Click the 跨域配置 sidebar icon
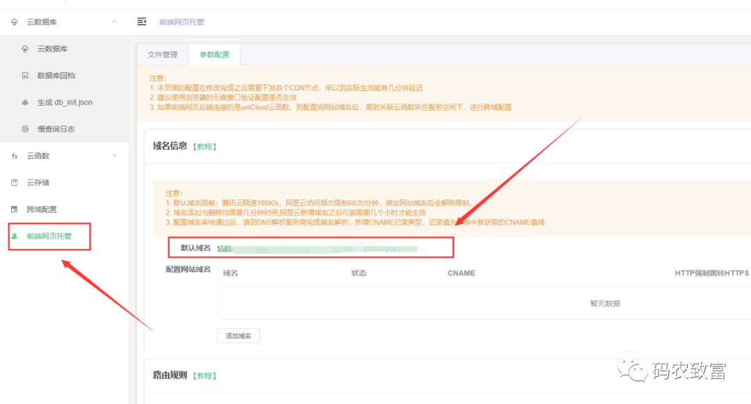The width and height of the screenshot is (751, 404). pyautogui.click(x=15, y=209)
